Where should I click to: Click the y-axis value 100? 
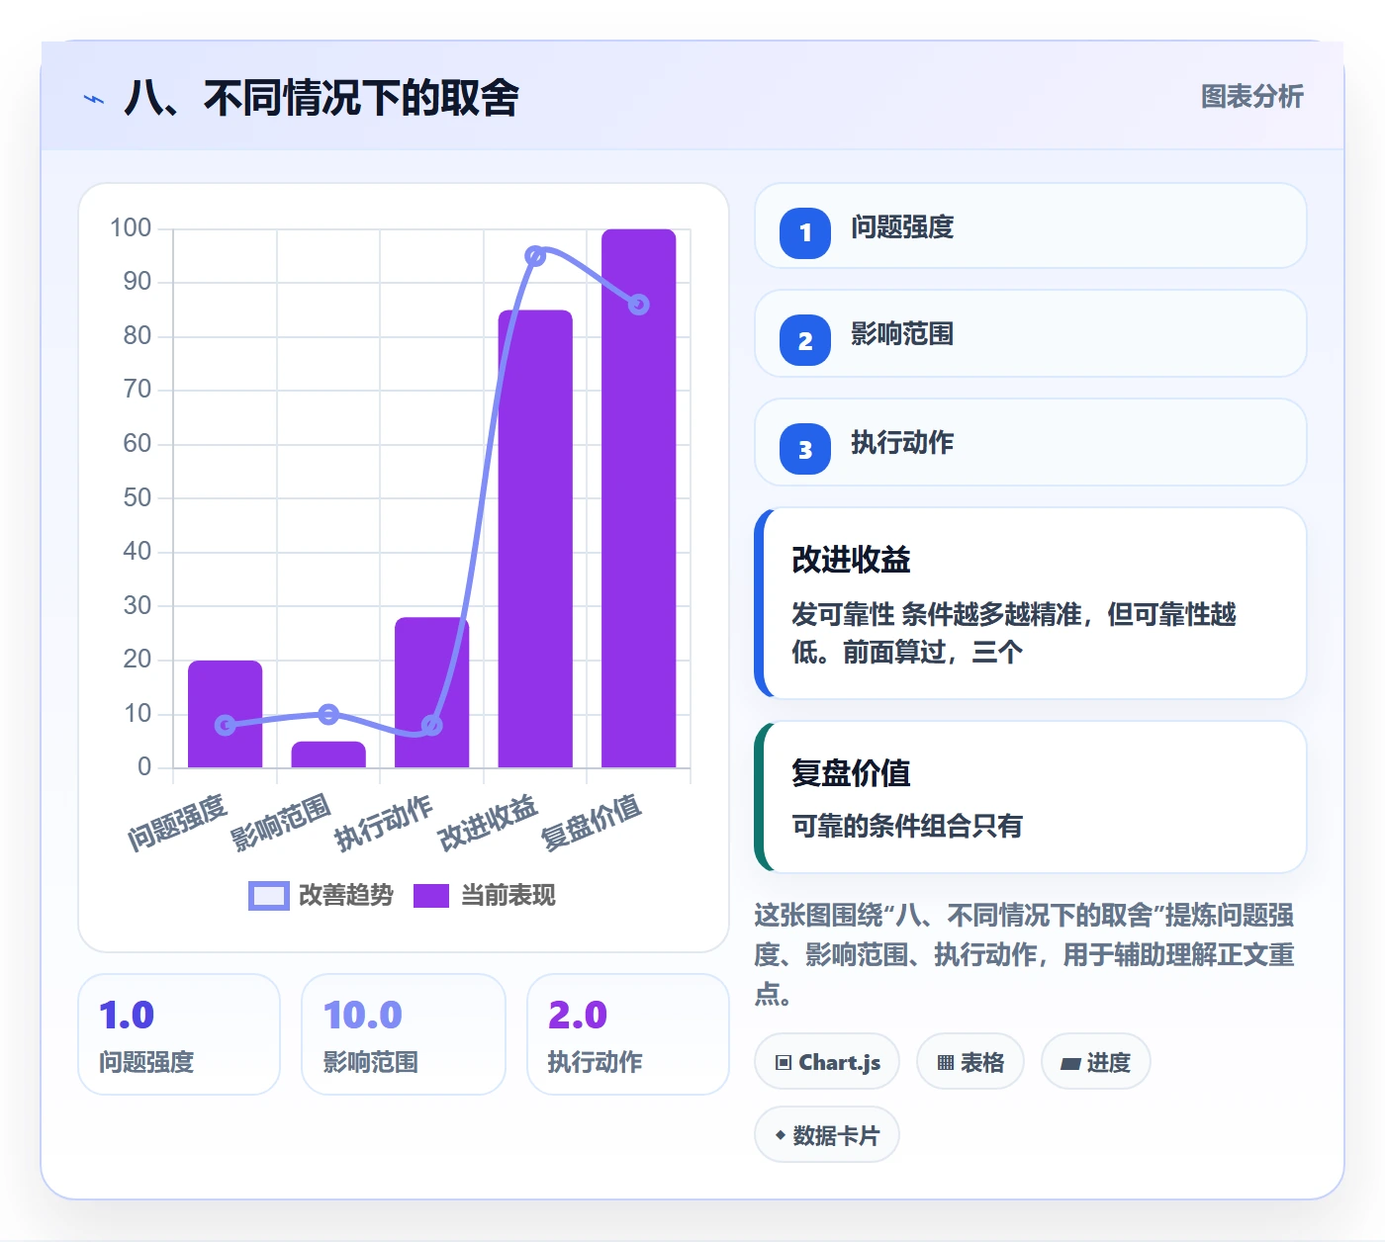point(131,228)
